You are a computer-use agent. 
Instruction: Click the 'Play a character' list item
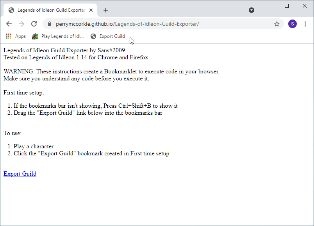34,146
